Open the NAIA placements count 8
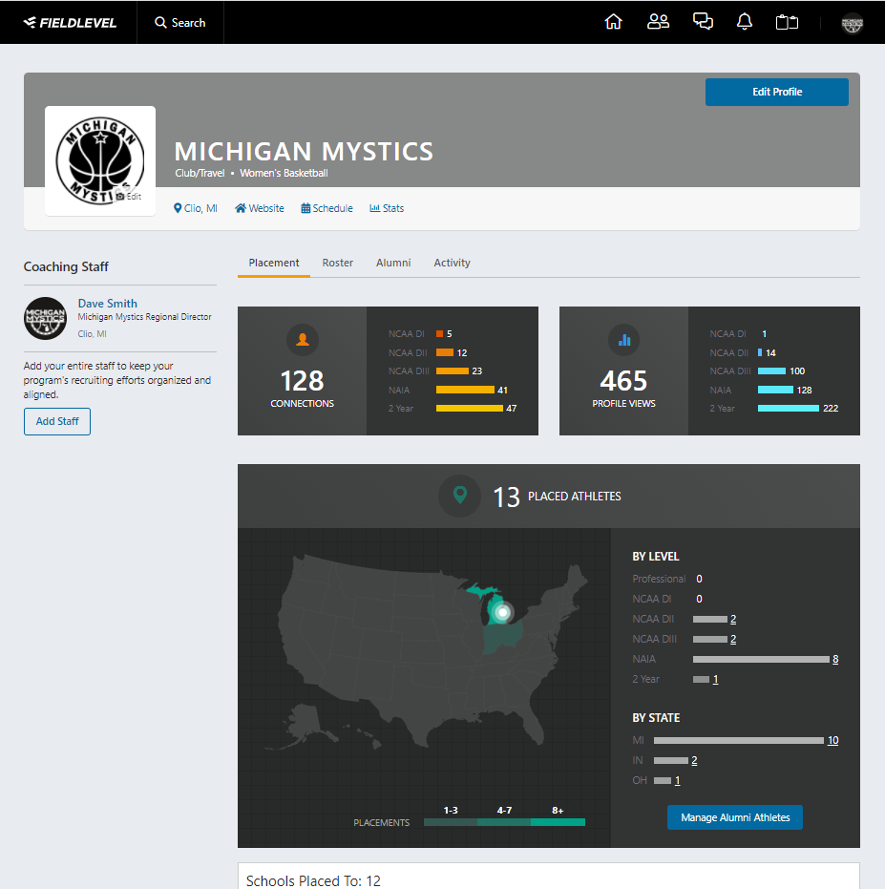The image size is (885, 889). tap(835, 659)
